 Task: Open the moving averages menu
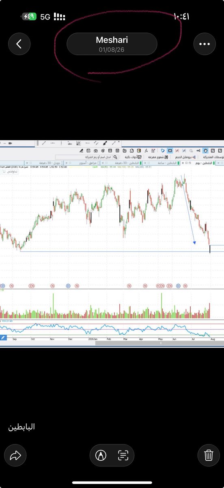click(214, 157)
